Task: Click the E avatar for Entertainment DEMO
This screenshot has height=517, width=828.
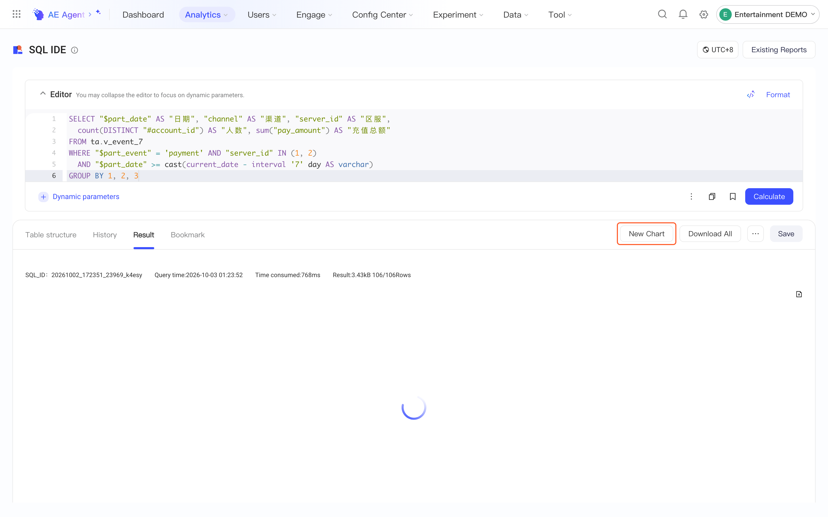Action: (x=725, y=14)
